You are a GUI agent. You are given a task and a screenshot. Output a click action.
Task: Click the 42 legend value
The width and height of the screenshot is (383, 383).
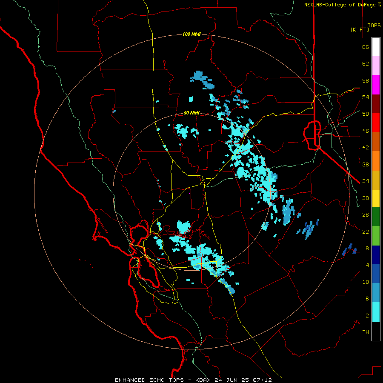click(x=366, y=148)
